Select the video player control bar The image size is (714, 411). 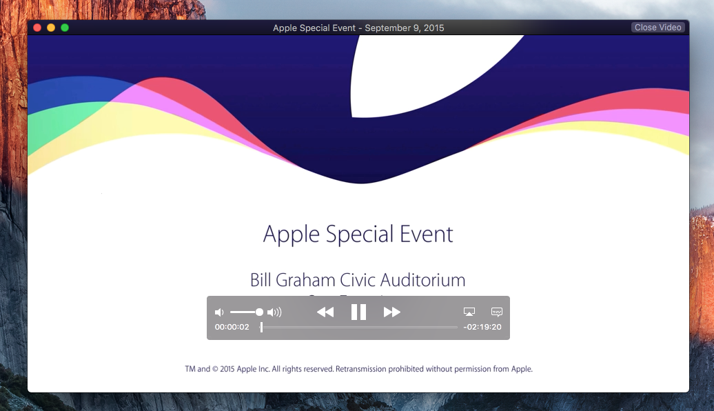pyautogui.click(x=359, y=318)
